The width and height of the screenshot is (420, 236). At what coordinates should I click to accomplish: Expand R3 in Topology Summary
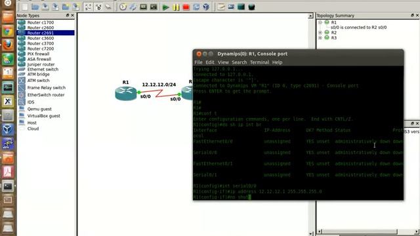pos(320,38)
